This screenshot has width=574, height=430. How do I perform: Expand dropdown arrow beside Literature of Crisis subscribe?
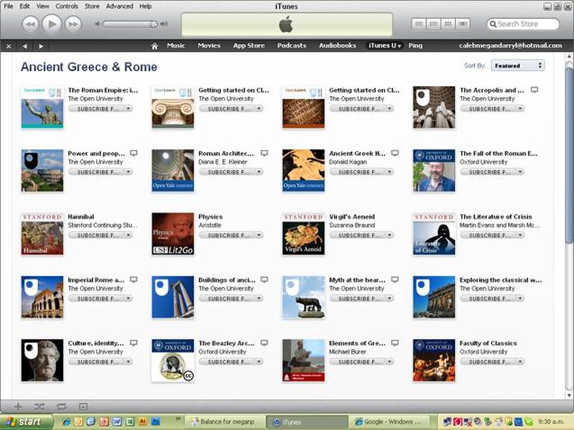521,235
